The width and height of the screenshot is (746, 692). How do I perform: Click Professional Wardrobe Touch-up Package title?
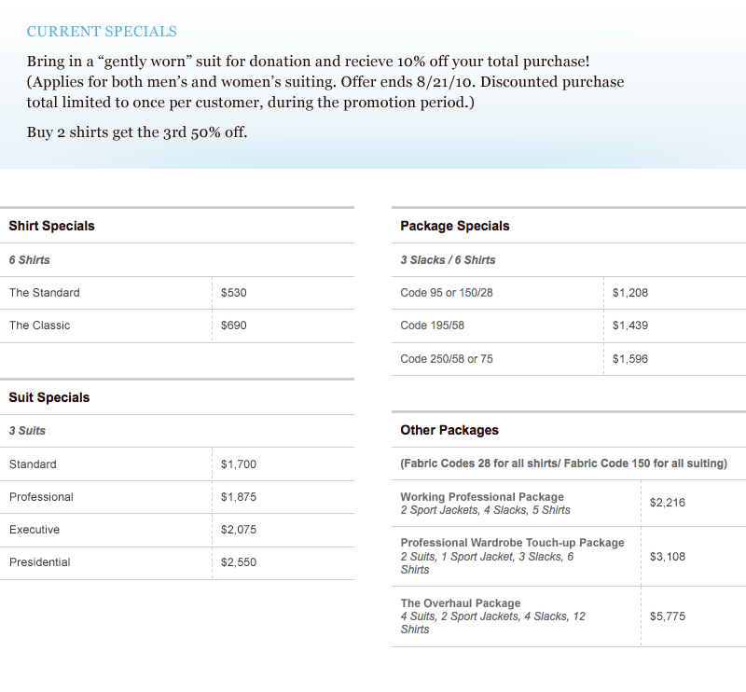point(512,543)
